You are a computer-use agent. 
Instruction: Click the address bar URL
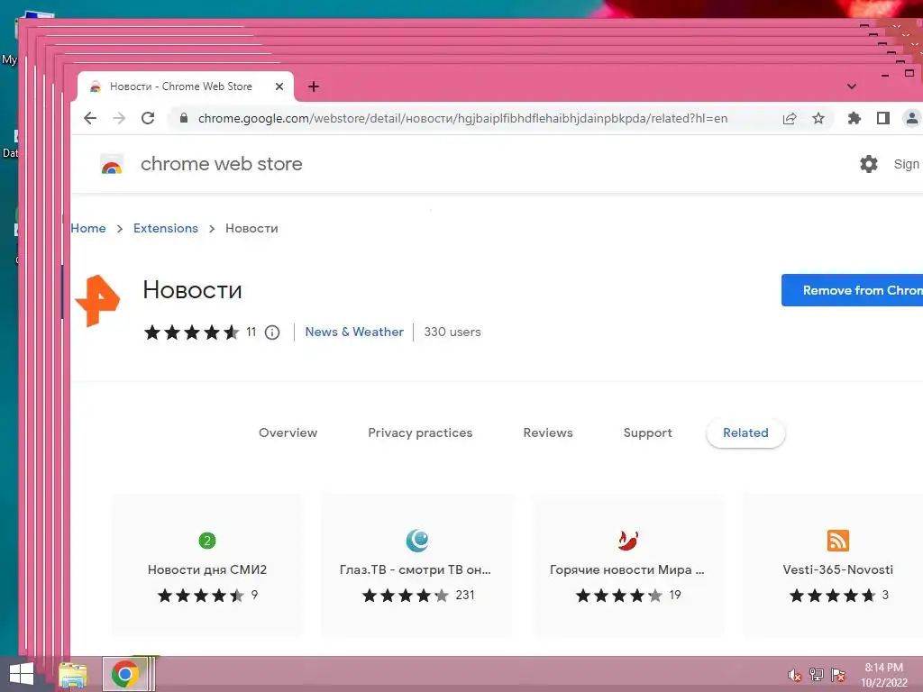[x=462, y=118]
